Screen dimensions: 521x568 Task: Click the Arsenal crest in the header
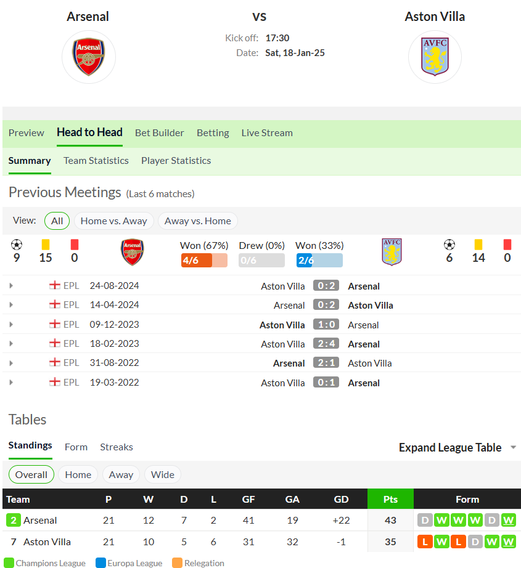tap(89, 57)
